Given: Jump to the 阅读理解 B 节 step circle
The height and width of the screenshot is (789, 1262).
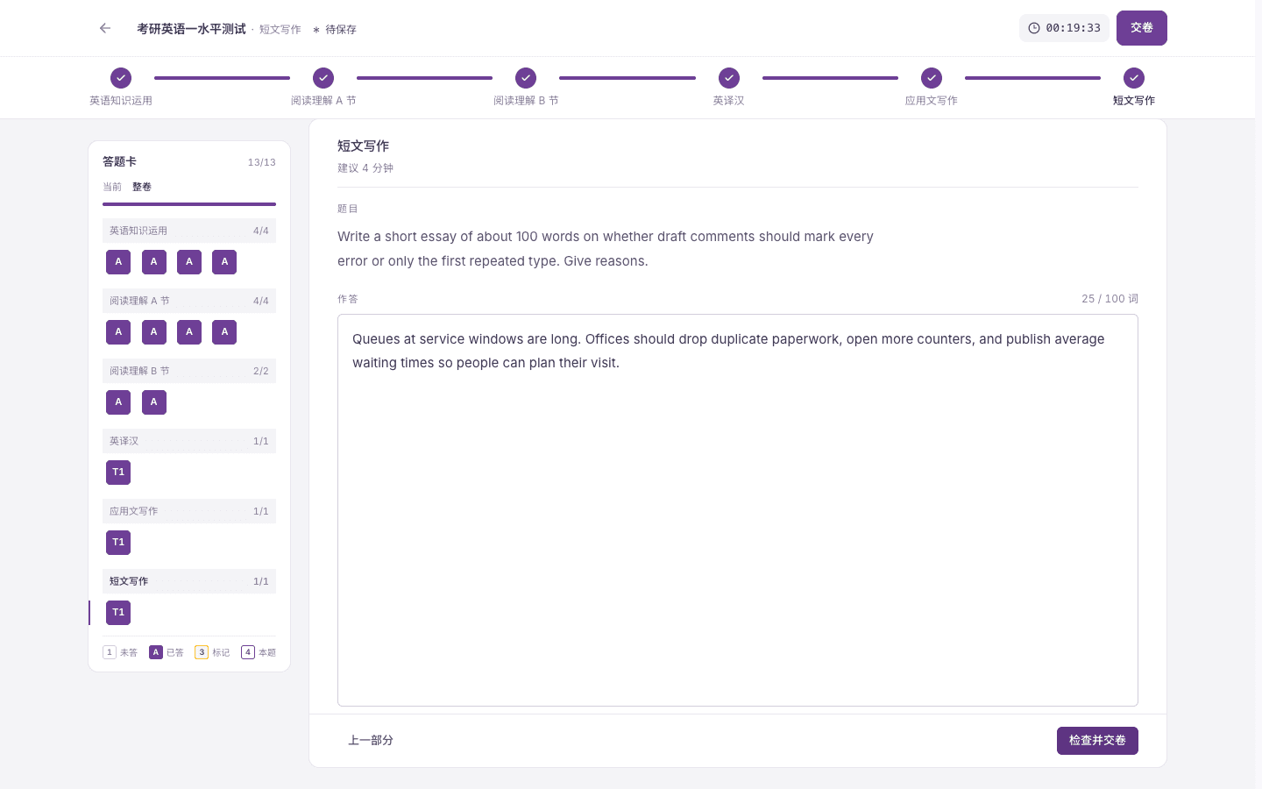Looking at the screenshot, I should 526,78.
